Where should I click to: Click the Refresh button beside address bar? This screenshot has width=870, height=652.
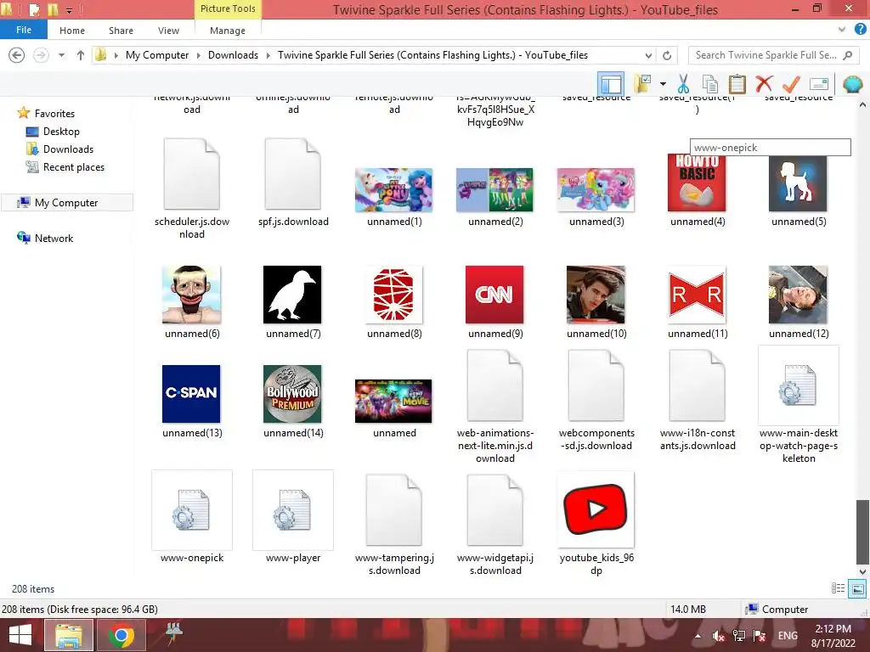[x=667, y=55]
